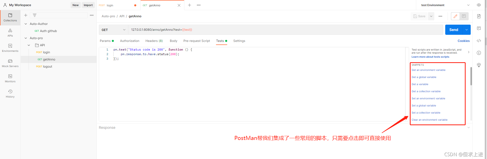
Task: Switch to the Headers (8) tab
Action: pyautogui.click(x=154, y=41)
